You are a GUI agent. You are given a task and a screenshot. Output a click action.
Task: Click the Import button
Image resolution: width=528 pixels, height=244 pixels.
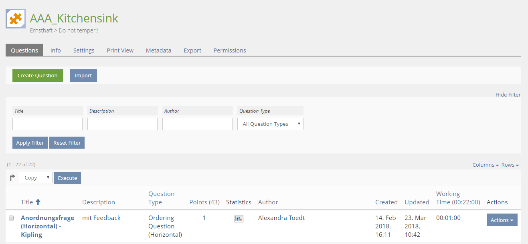[83, 76]
